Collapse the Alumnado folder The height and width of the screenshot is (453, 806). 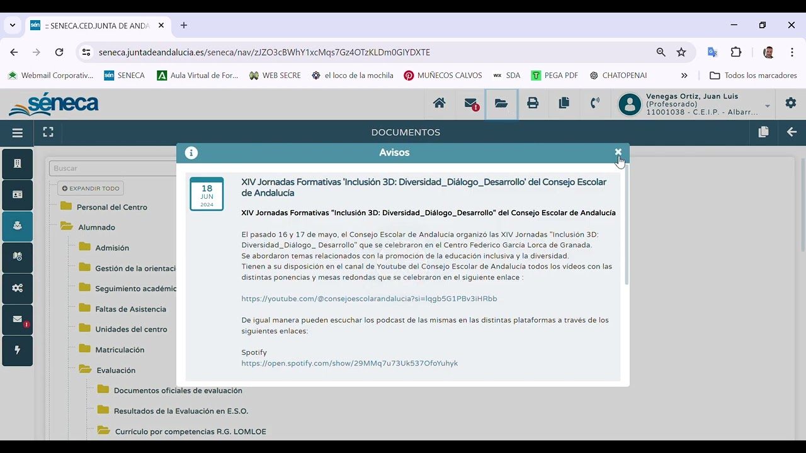point(88,227)
